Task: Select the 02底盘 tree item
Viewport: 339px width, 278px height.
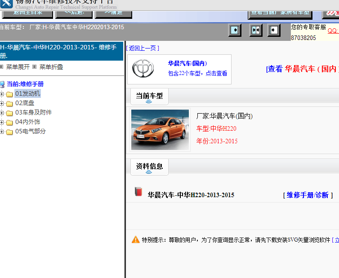Action: (x=25, y=103)
